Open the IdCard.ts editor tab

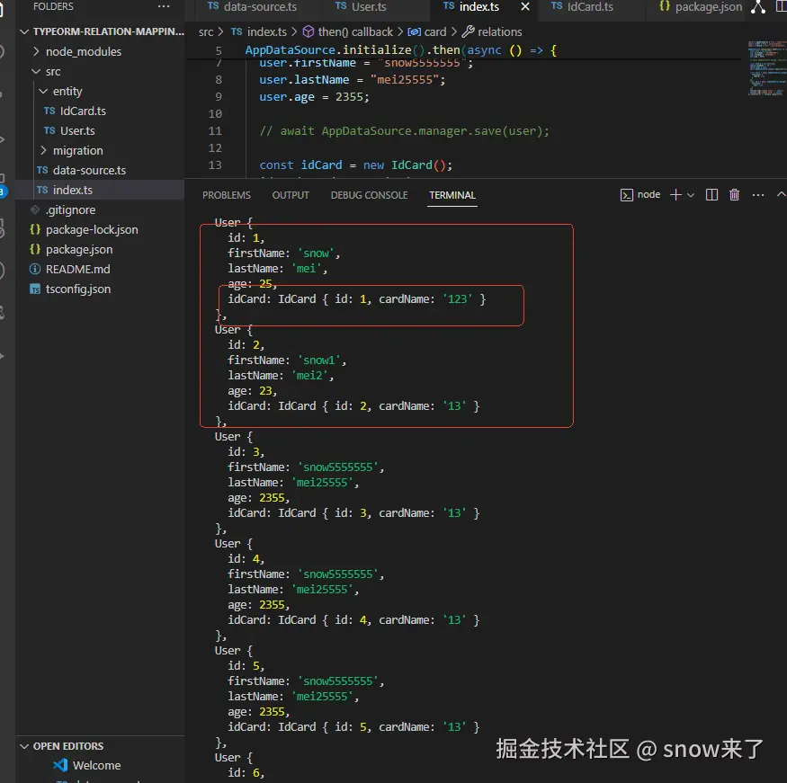pos(582,7)
